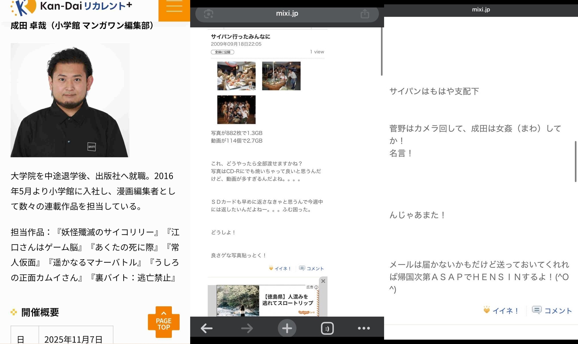Image resolution: width=578 pixels, height=344 pixels.
Task: Open the tab switcher icon
Action: click(x=327, y=328)
